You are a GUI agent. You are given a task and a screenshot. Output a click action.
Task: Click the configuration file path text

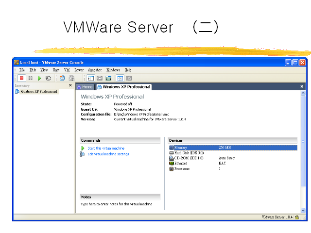(141, 115)
